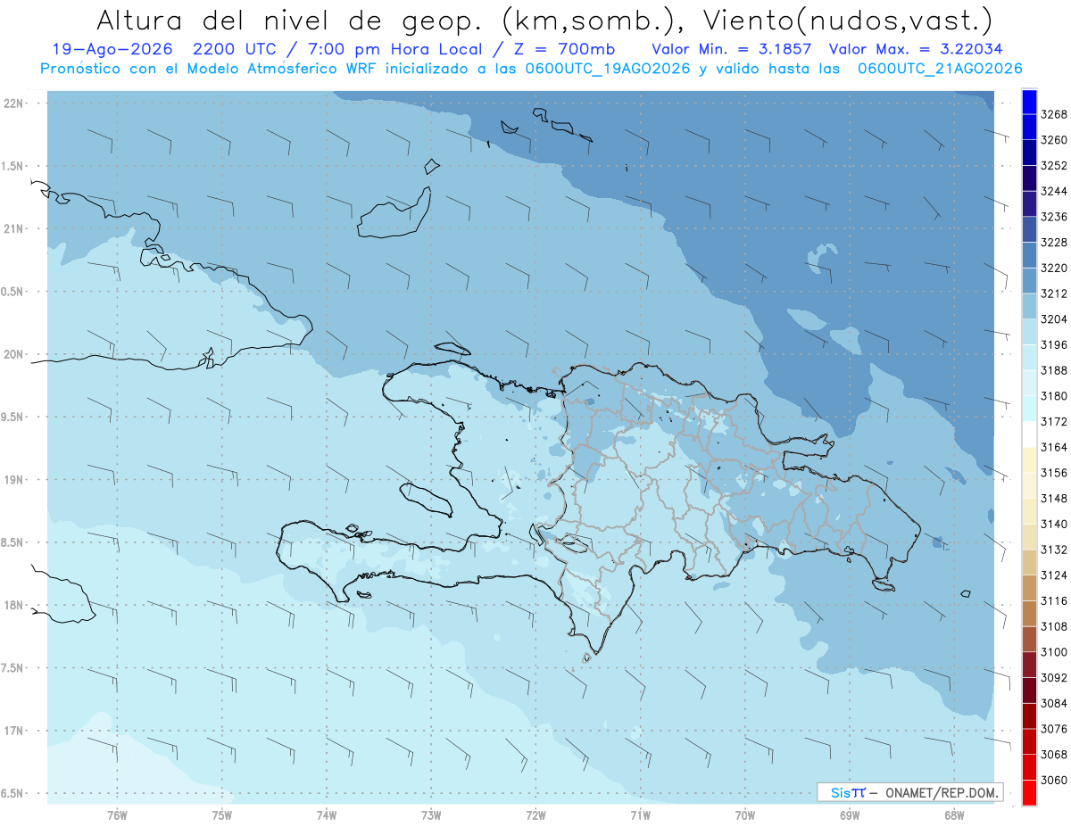The height and width of the screenshot is (827, 1071).
Task: Click the '22N' latitude label
Action: [x=13, y=103]
